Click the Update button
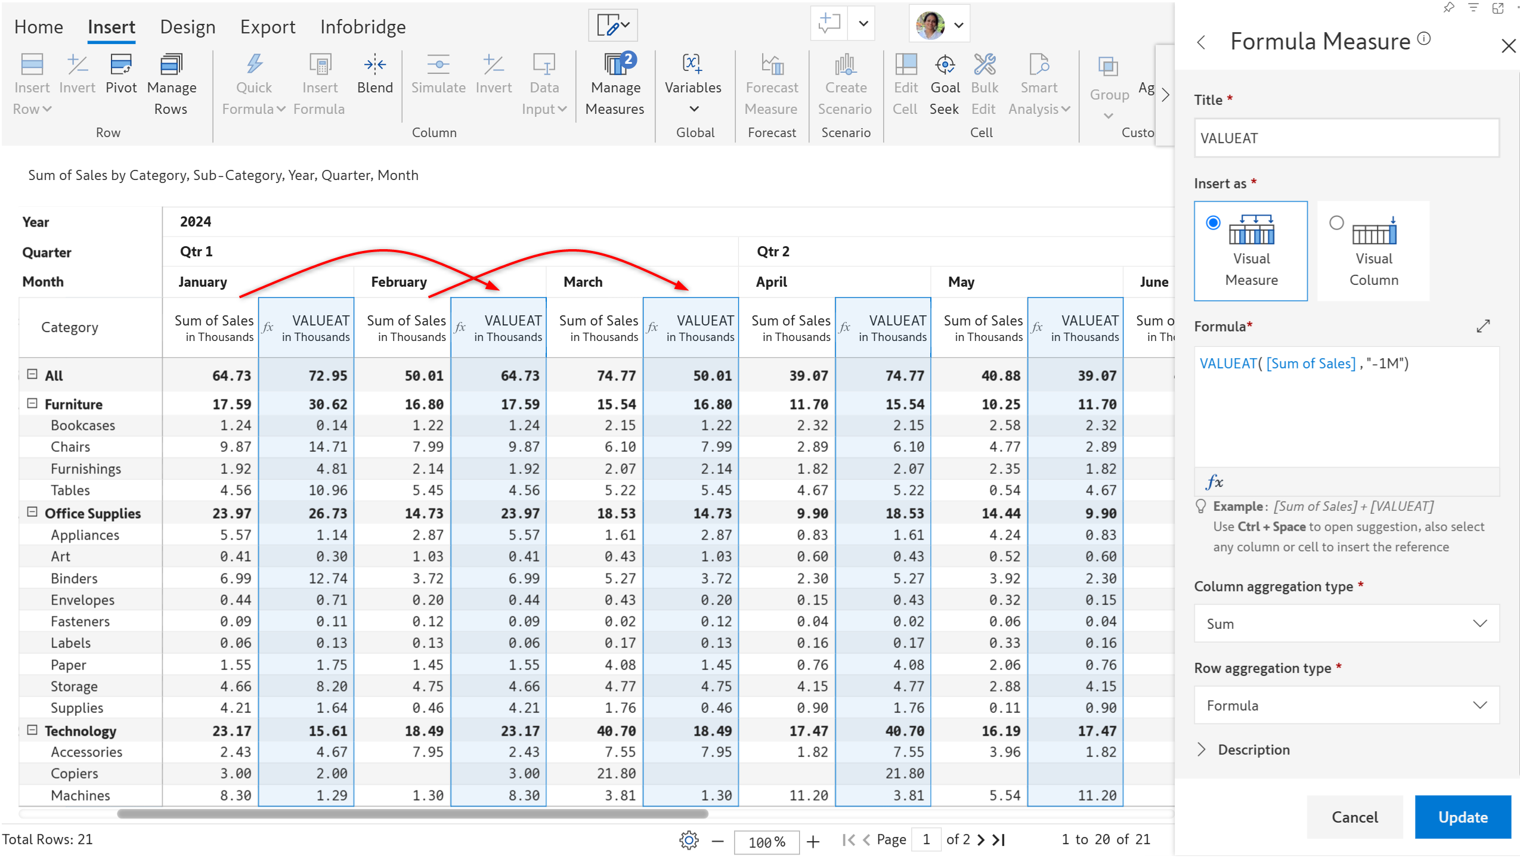 pyautogui.click(x=1462, y=817)
